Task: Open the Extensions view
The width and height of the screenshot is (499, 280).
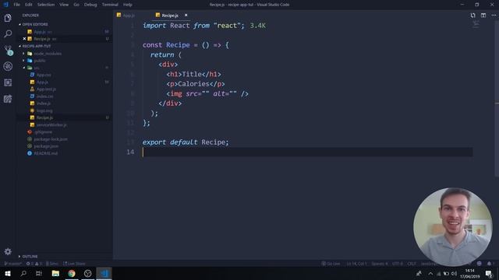Action: (8, 82)
